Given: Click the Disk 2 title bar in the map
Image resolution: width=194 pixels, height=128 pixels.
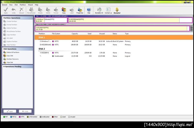Looking at the screenshot, I should coord(114,24).
